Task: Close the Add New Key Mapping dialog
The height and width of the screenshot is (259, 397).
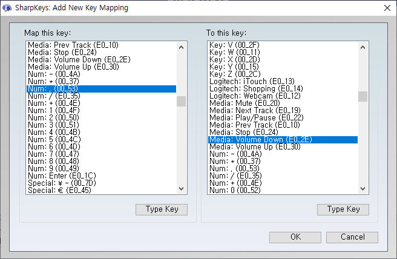Action: click(387, 8)
